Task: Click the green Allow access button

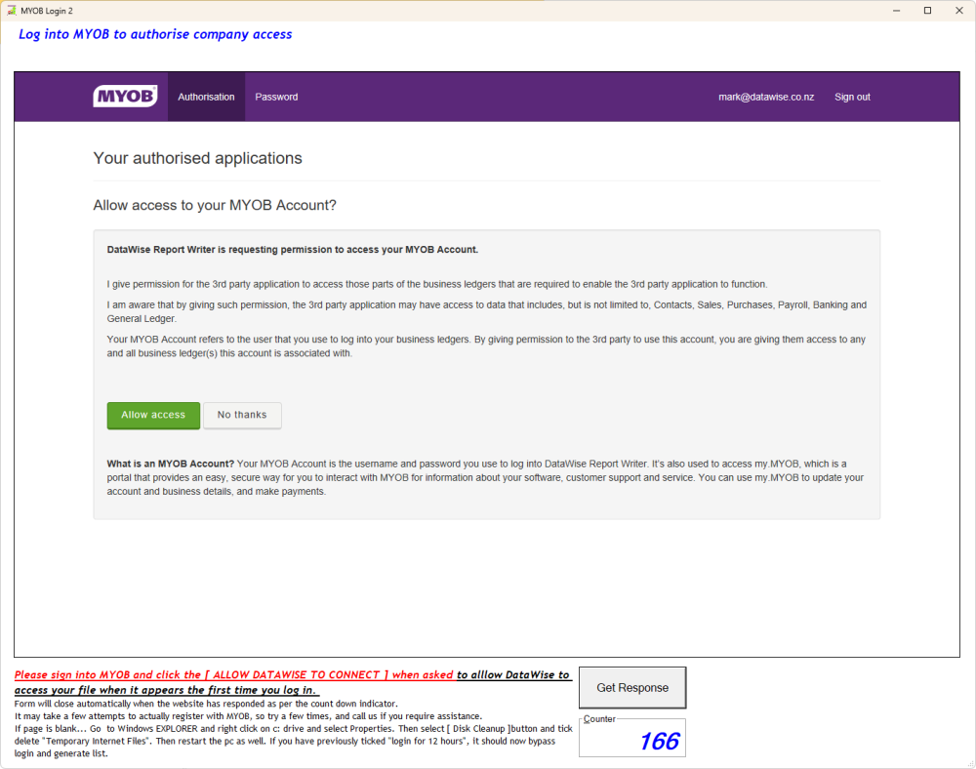Action: (x=153, y=415)
